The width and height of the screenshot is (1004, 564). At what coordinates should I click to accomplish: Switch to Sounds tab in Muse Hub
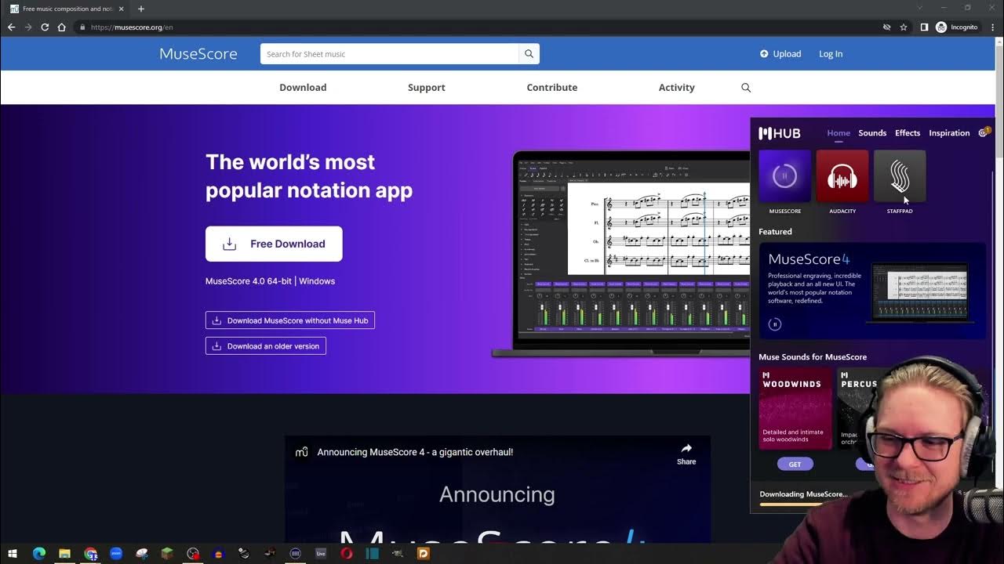point(872,133)
